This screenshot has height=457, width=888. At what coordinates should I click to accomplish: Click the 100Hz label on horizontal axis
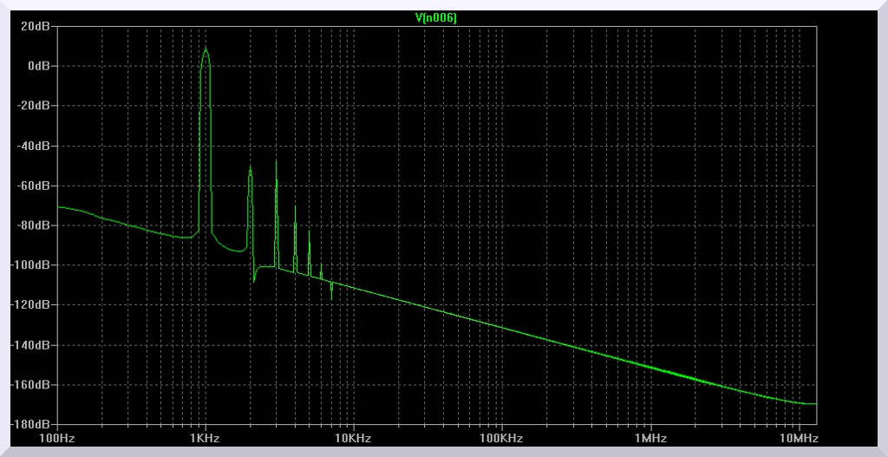pos(57,439)
